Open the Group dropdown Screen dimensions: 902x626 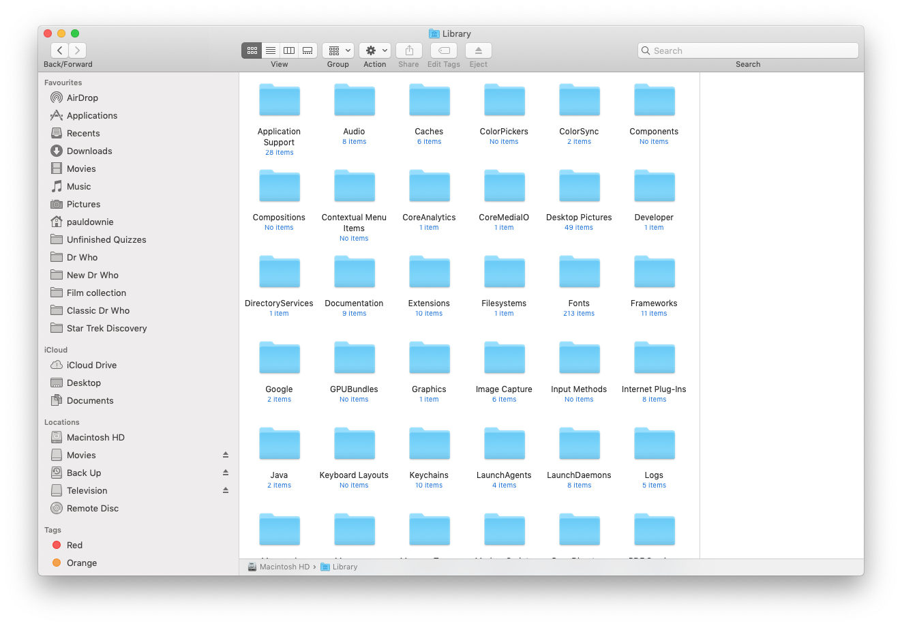click(x=338, y=50)
